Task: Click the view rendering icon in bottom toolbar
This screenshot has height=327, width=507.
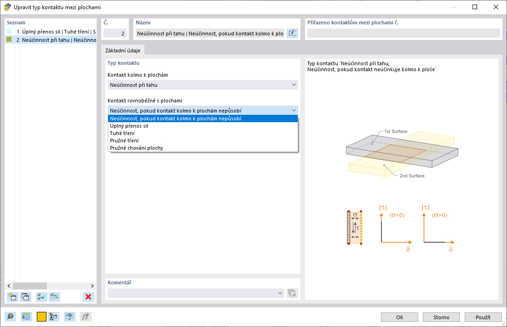Action: tap(69, 317)
